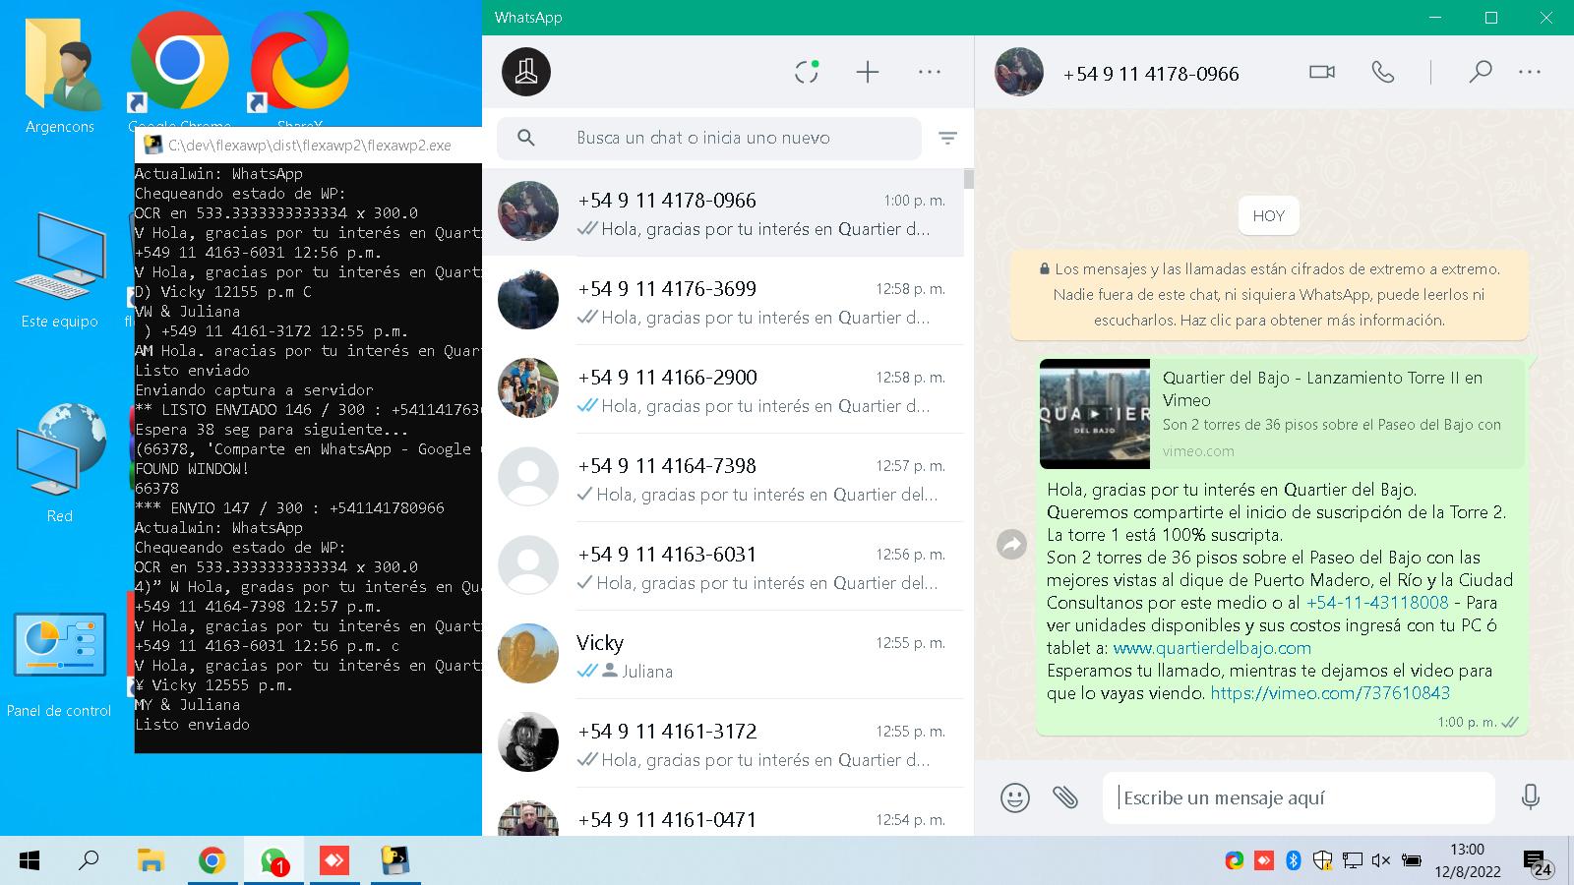Select chat +54 9 11 4161-3172
Screen dimensions: 1574x885
(723, 743)
